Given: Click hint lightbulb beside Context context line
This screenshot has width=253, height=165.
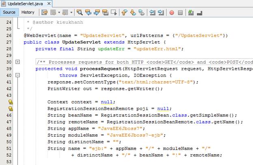Looking at the screenshot, I should point(11,102).
